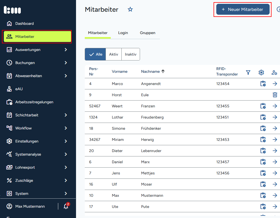Switch to the Login tab
Screen dimensions: 280x218
pos(123,33)
